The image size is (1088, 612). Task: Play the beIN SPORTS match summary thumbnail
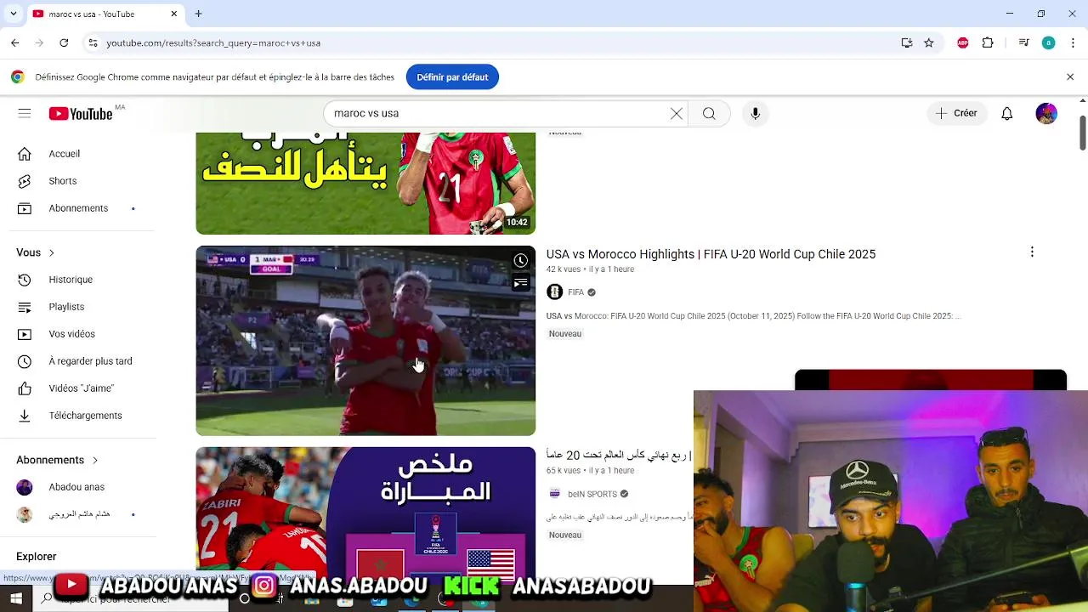(x=365, y=515)
